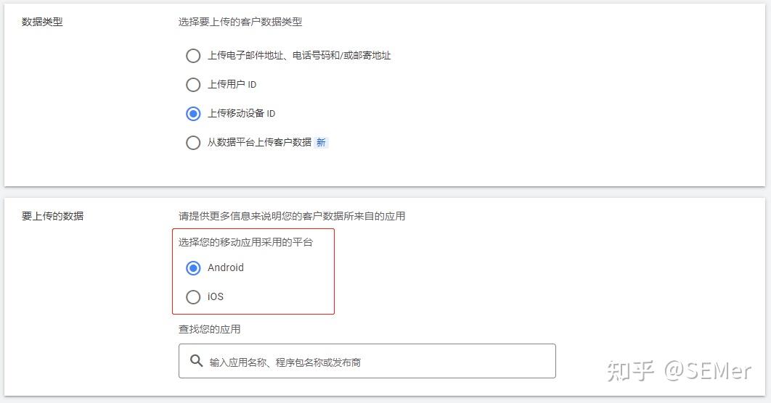Viewport: 771px width, 403px height.
Task: Click the 要上传的数据 section heading
Action: coord(52,216)
